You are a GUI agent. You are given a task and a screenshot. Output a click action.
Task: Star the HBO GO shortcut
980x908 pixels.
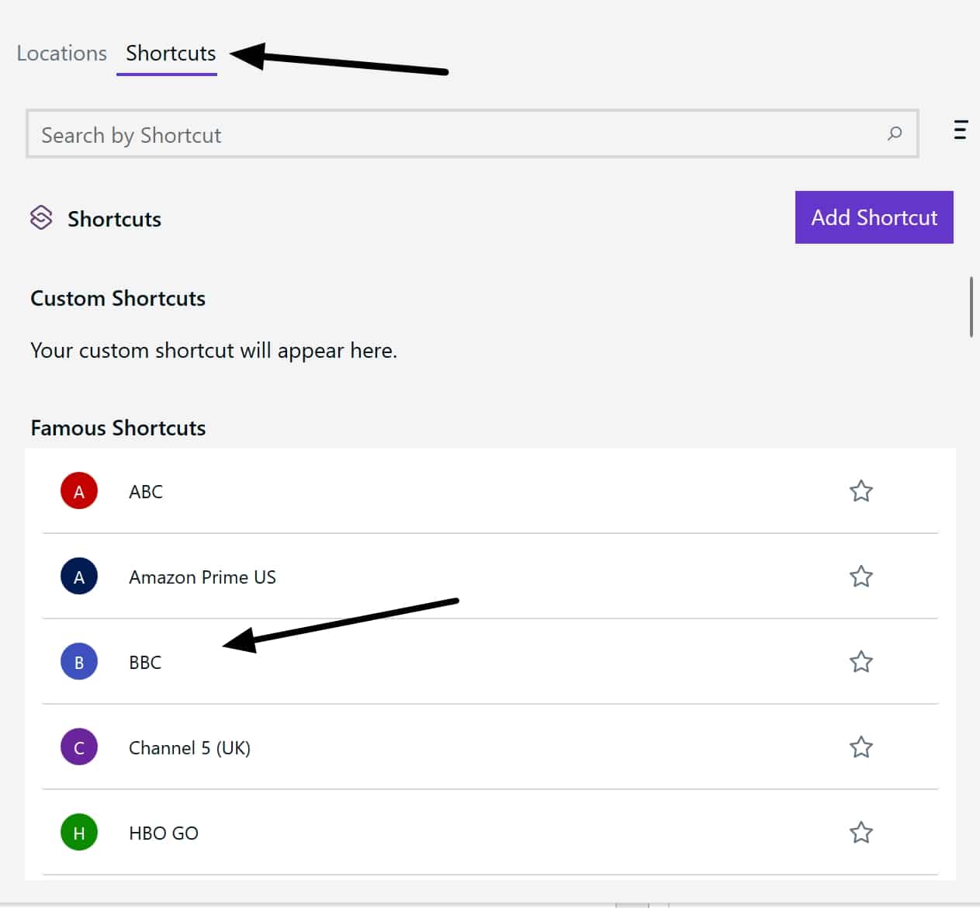click(x=861, y=833)
